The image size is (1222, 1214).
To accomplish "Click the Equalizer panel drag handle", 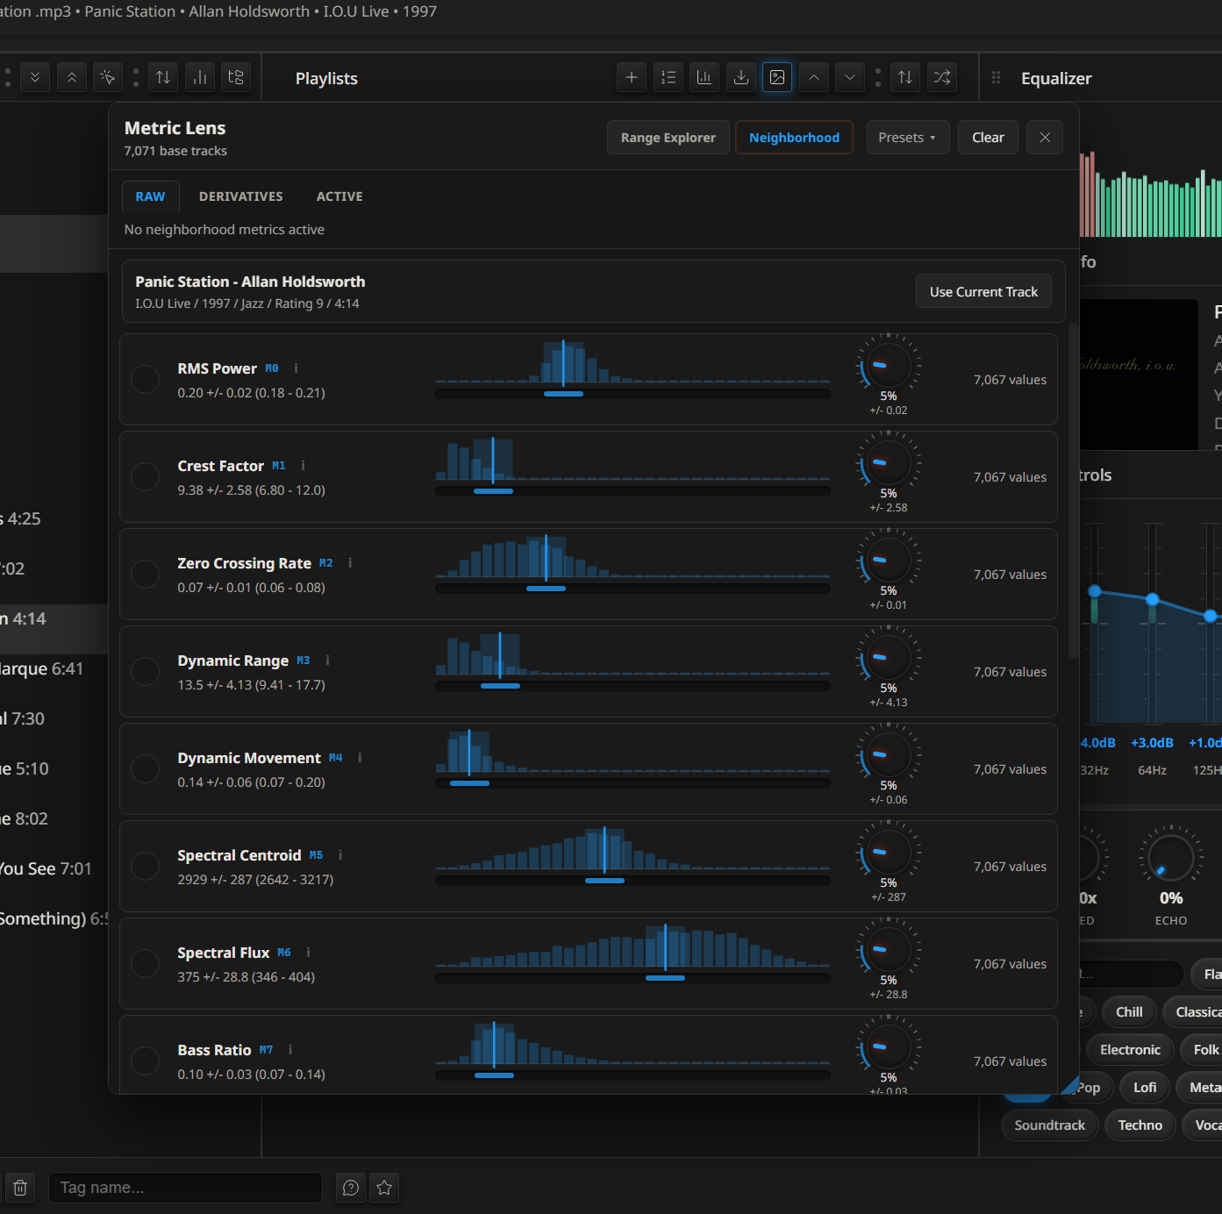I will 997,77.
